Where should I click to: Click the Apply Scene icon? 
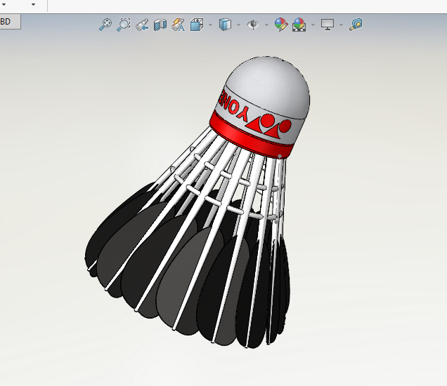pyautogui.click(x=299, y=25)
